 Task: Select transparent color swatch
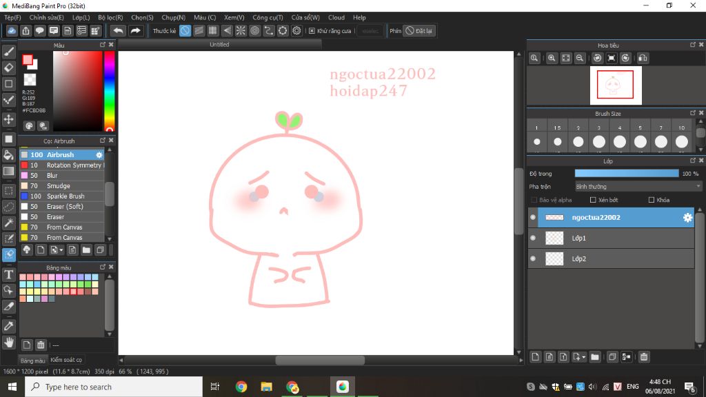click(30, 80)
